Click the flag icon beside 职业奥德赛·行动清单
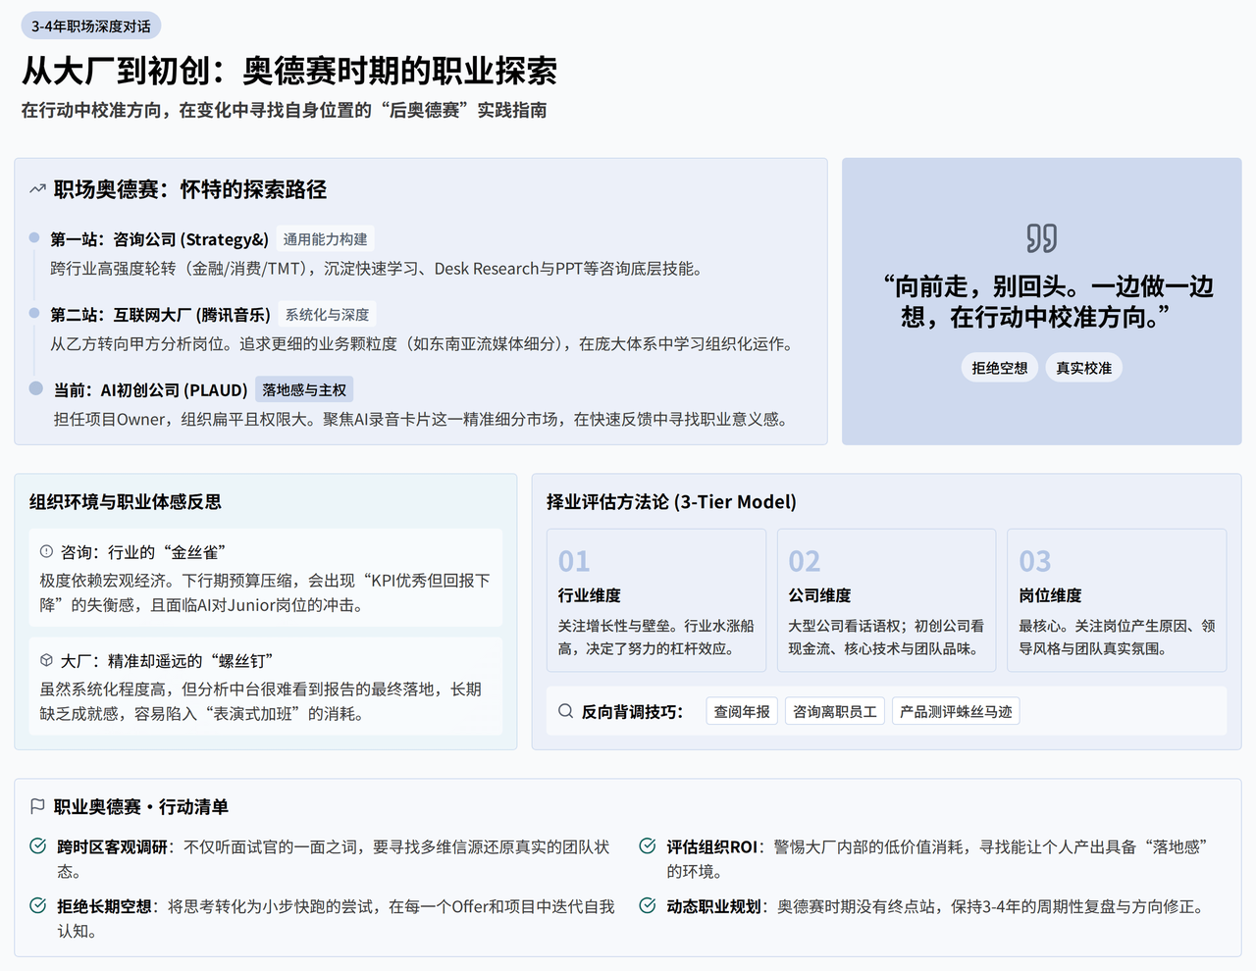Image resolution: width=1256 pixels, height=971 pixels. (37, 806)
